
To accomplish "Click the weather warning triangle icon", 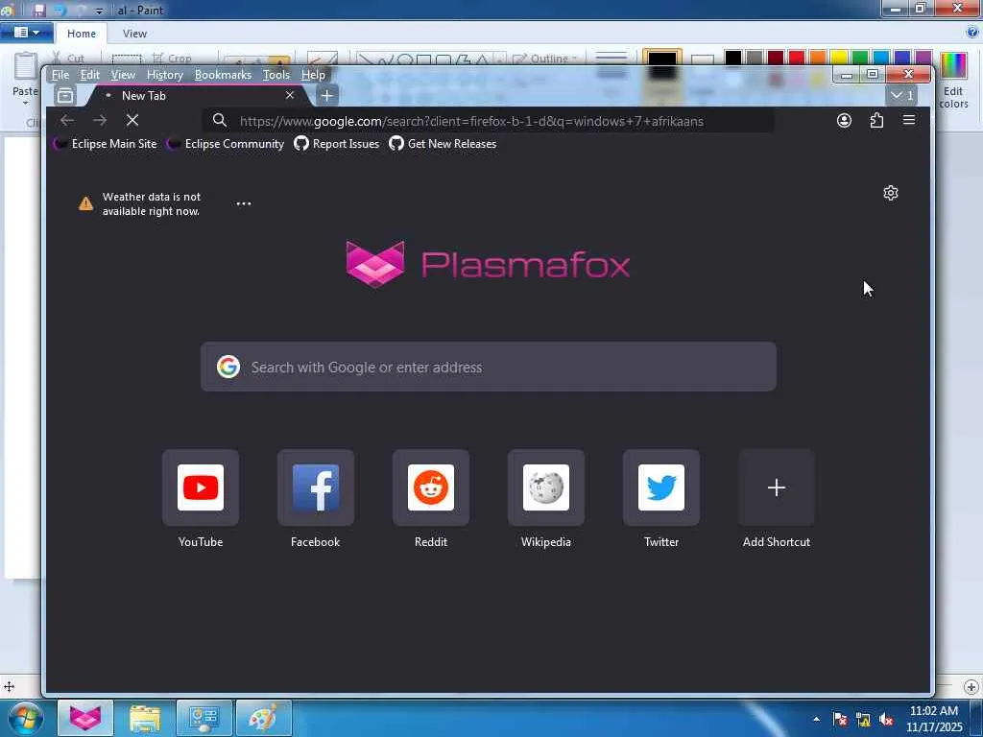I will (85, 203).
